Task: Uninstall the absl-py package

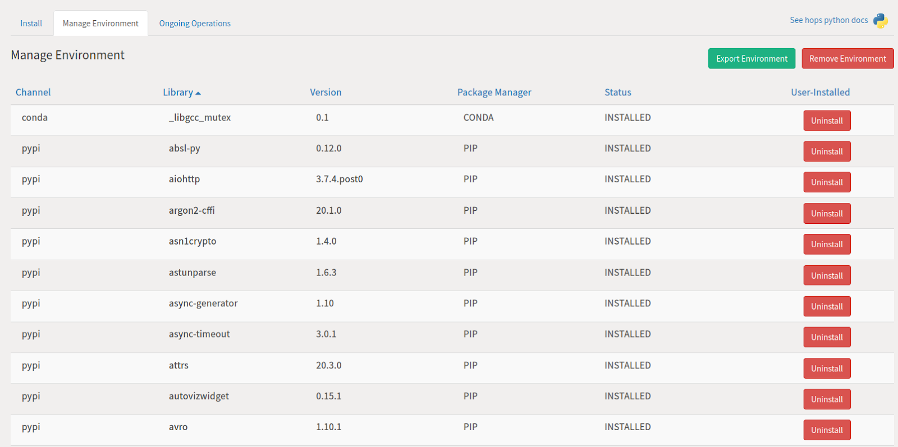Action: [827, 151]
